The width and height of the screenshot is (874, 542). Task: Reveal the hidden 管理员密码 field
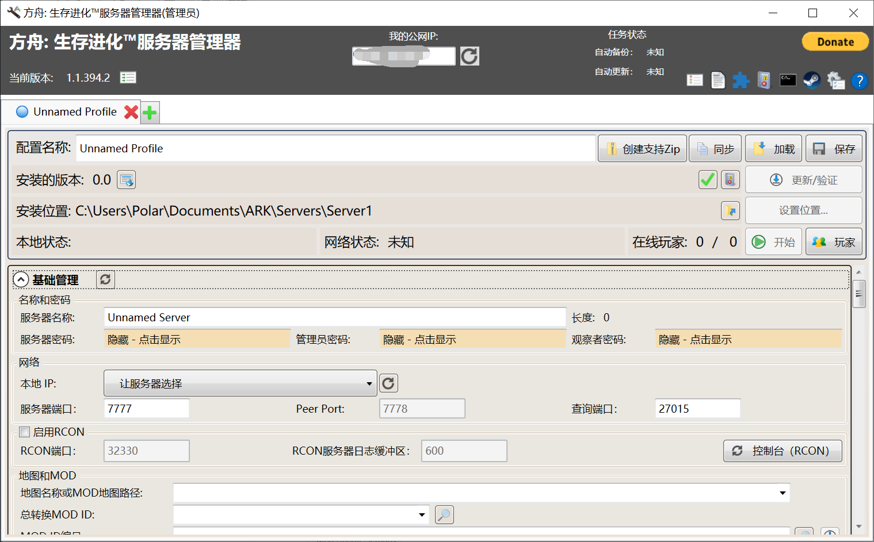pyautogui.click(x=472, y=339)
